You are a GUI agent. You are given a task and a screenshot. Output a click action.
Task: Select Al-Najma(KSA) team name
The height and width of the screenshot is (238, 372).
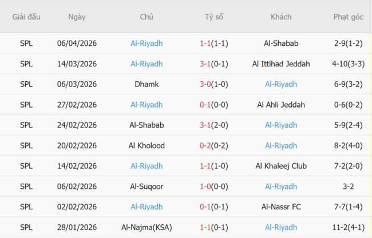147,228
